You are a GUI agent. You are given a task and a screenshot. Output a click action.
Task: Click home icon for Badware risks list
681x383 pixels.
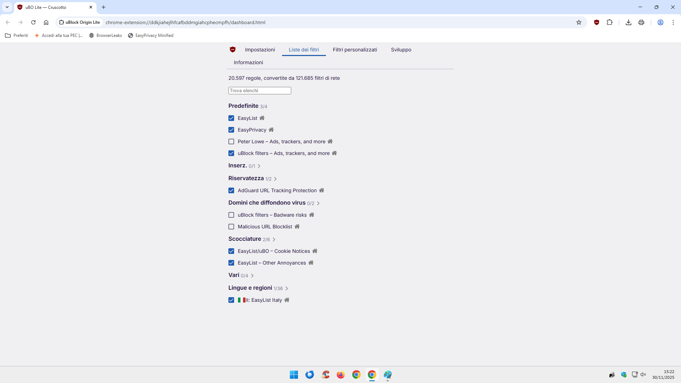[x=312, y=215]
